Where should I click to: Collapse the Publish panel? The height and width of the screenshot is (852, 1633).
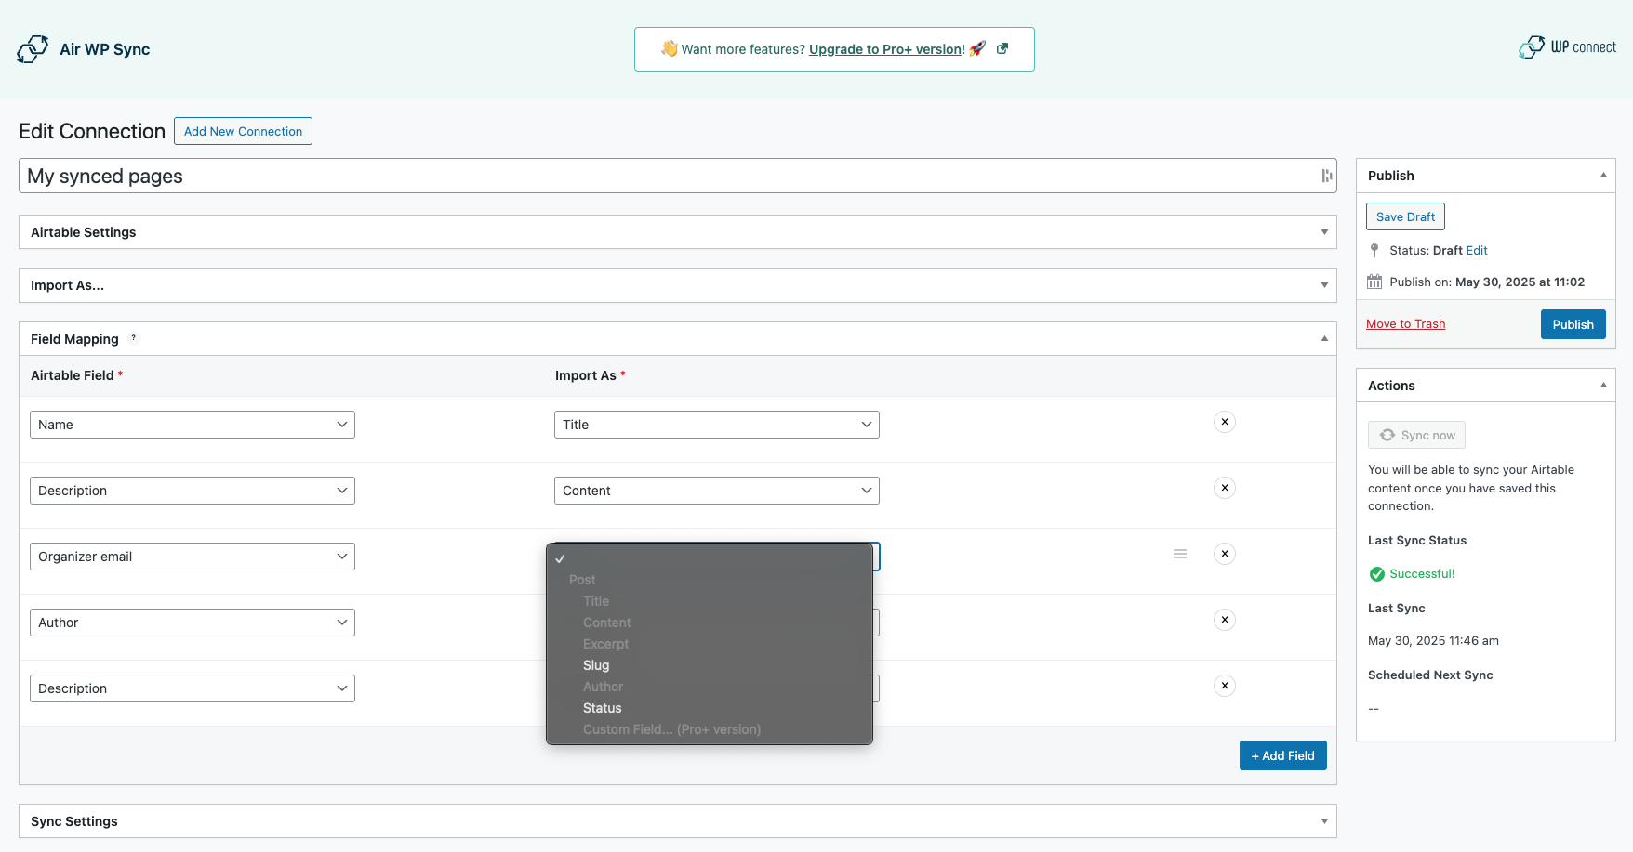pyautogui.click(x=1603, y=176)
